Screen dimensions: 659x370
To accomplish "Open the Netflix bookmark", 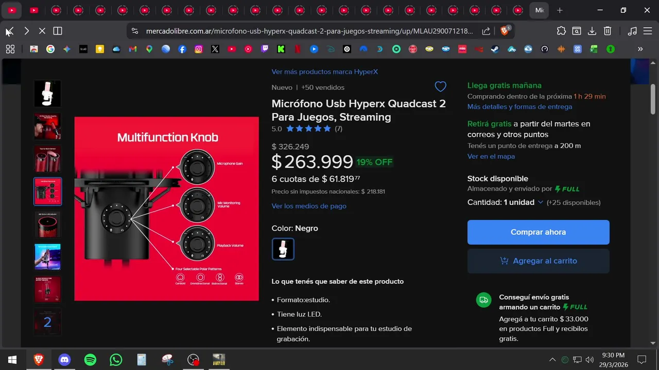I will click(x=298, y=49).
